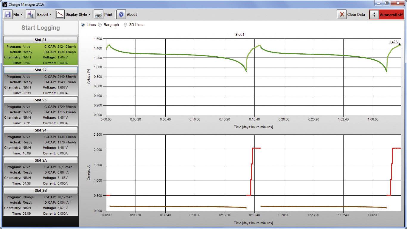Open About via the question mark icon
407x229 pixels.
pyautogui.click(x=121, y=14)
